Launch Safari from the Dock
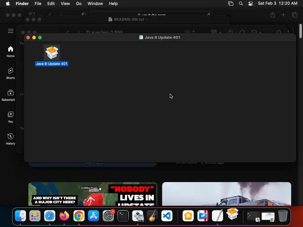The image size is (303, 227). 50,216
